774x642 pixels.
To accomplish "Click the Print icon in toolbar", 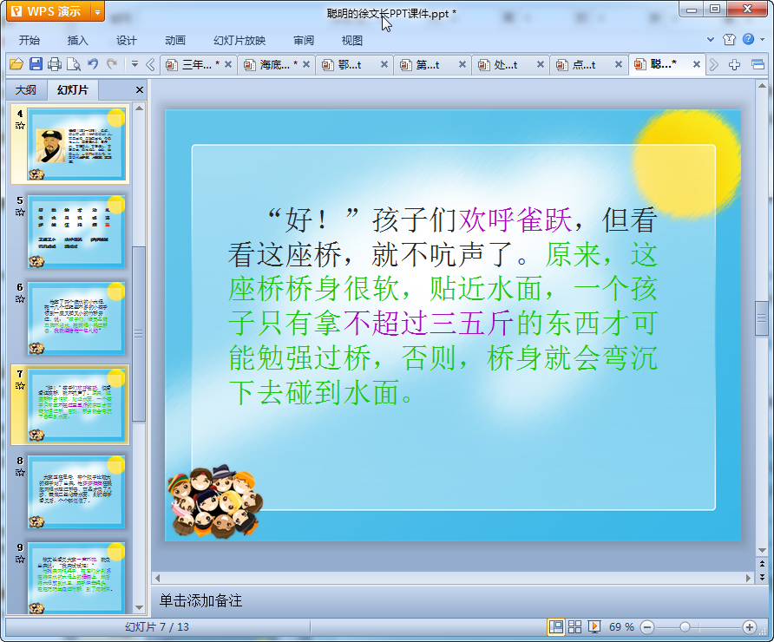I will [55, 64].
